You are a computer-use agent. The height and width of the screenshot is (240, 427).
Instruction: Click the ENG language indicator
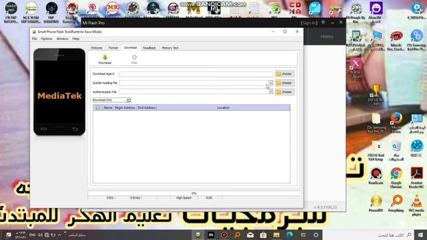33,235
